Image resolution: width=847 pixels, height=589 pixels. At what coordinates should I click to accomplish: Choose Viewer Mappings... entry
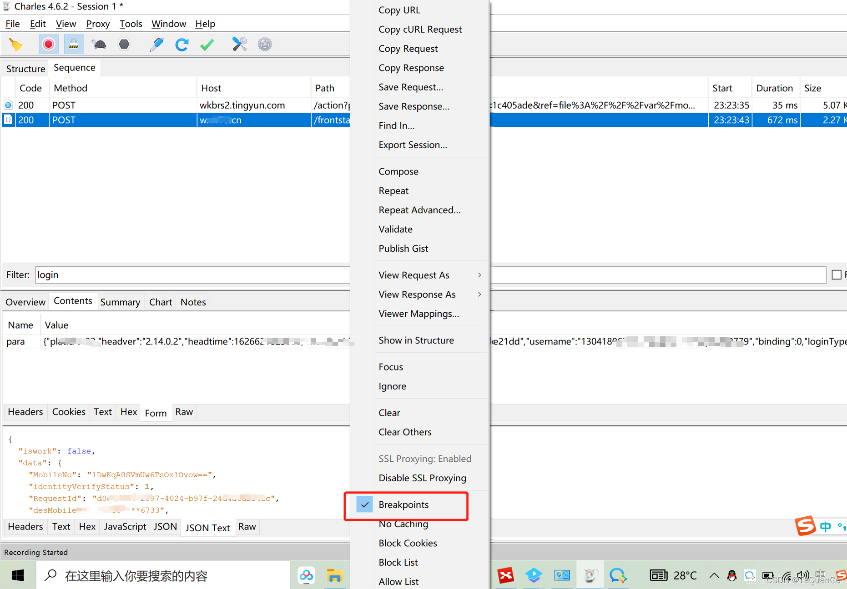pyautogui.click(x=418, y=314)
